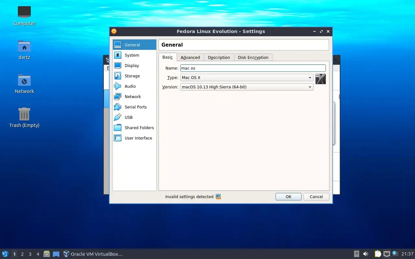Screen dimensions: 415x259
Task: Switch to the Disk Encryption tab
Action: tap(253, 57)
